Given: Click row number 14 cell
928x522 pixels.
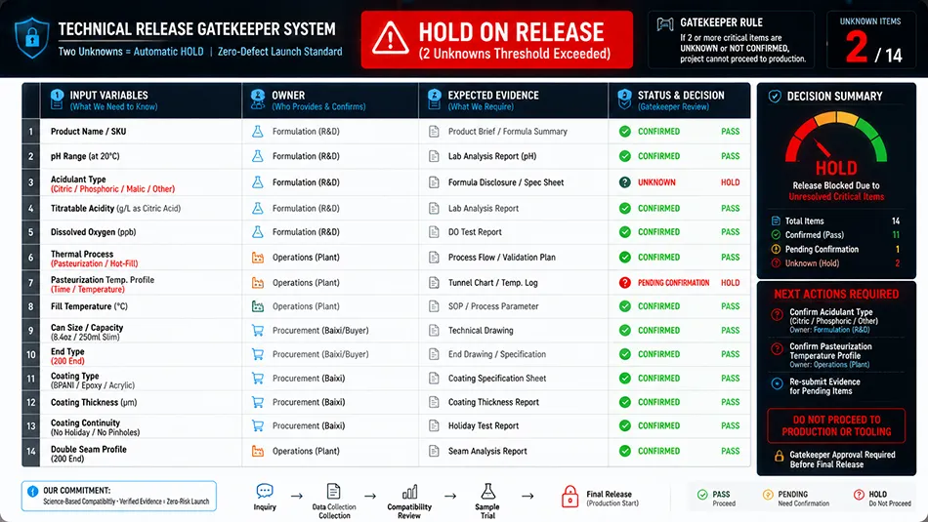Looking at the screenshot, I should click(x=31, y=451).
